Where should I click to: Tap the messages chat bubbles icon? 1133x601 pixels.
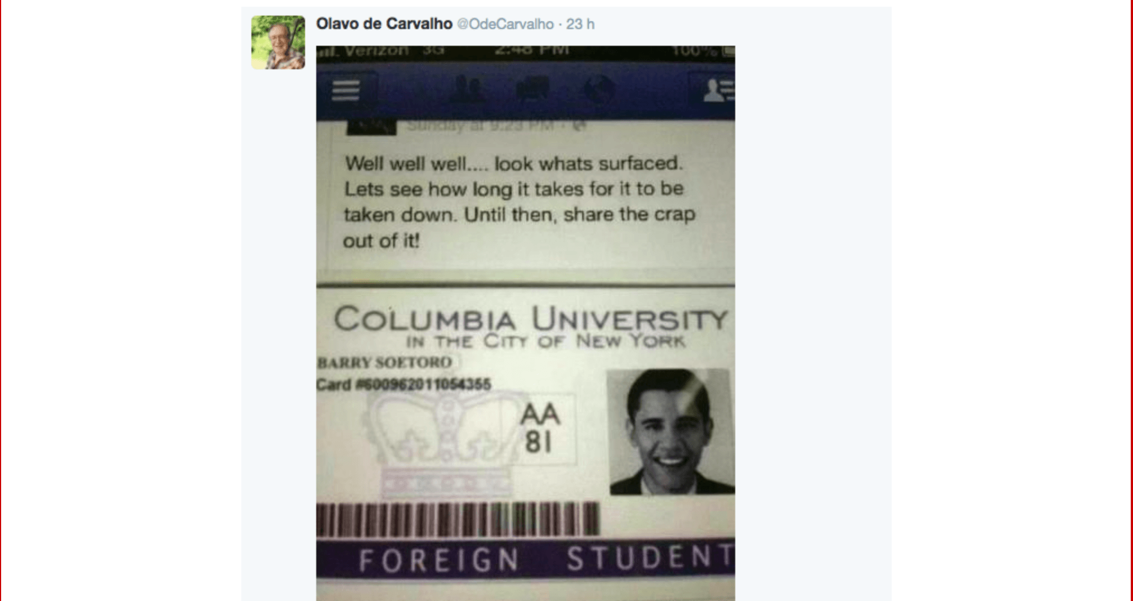(x=532, y=89)
